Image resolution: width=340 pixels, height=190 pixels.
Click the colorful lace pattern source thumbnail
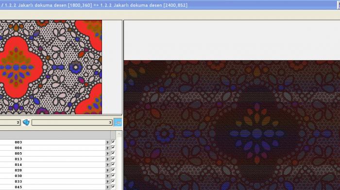coord(51,67)
